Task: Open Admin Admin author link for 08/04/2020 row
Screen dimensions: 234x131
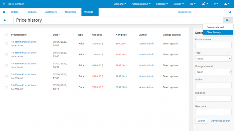Action: coord(146,54)
